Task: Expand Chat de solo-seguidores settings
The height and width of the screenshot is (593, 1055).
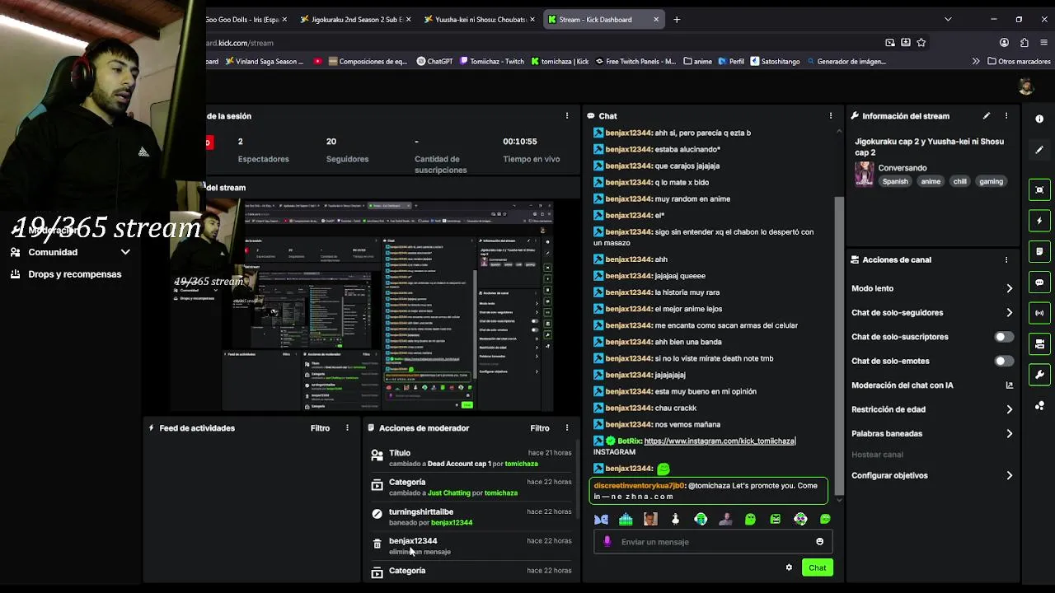Action: pyautogui.click(x=1009, y=313)
